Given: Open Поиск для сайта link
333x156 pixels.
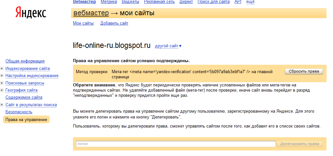Looking at the screenshot, I should 213,2.
